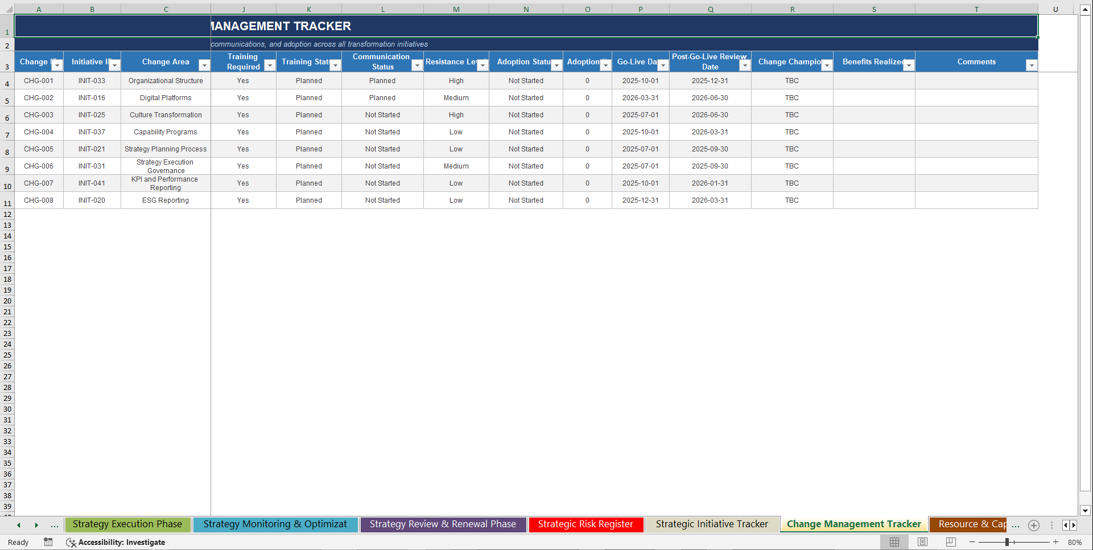The width and height of the screenshot is (1093, 550).
Task: Select the 2025-12-31 review date in row CHG-001
Action: (x=710, y=81)
